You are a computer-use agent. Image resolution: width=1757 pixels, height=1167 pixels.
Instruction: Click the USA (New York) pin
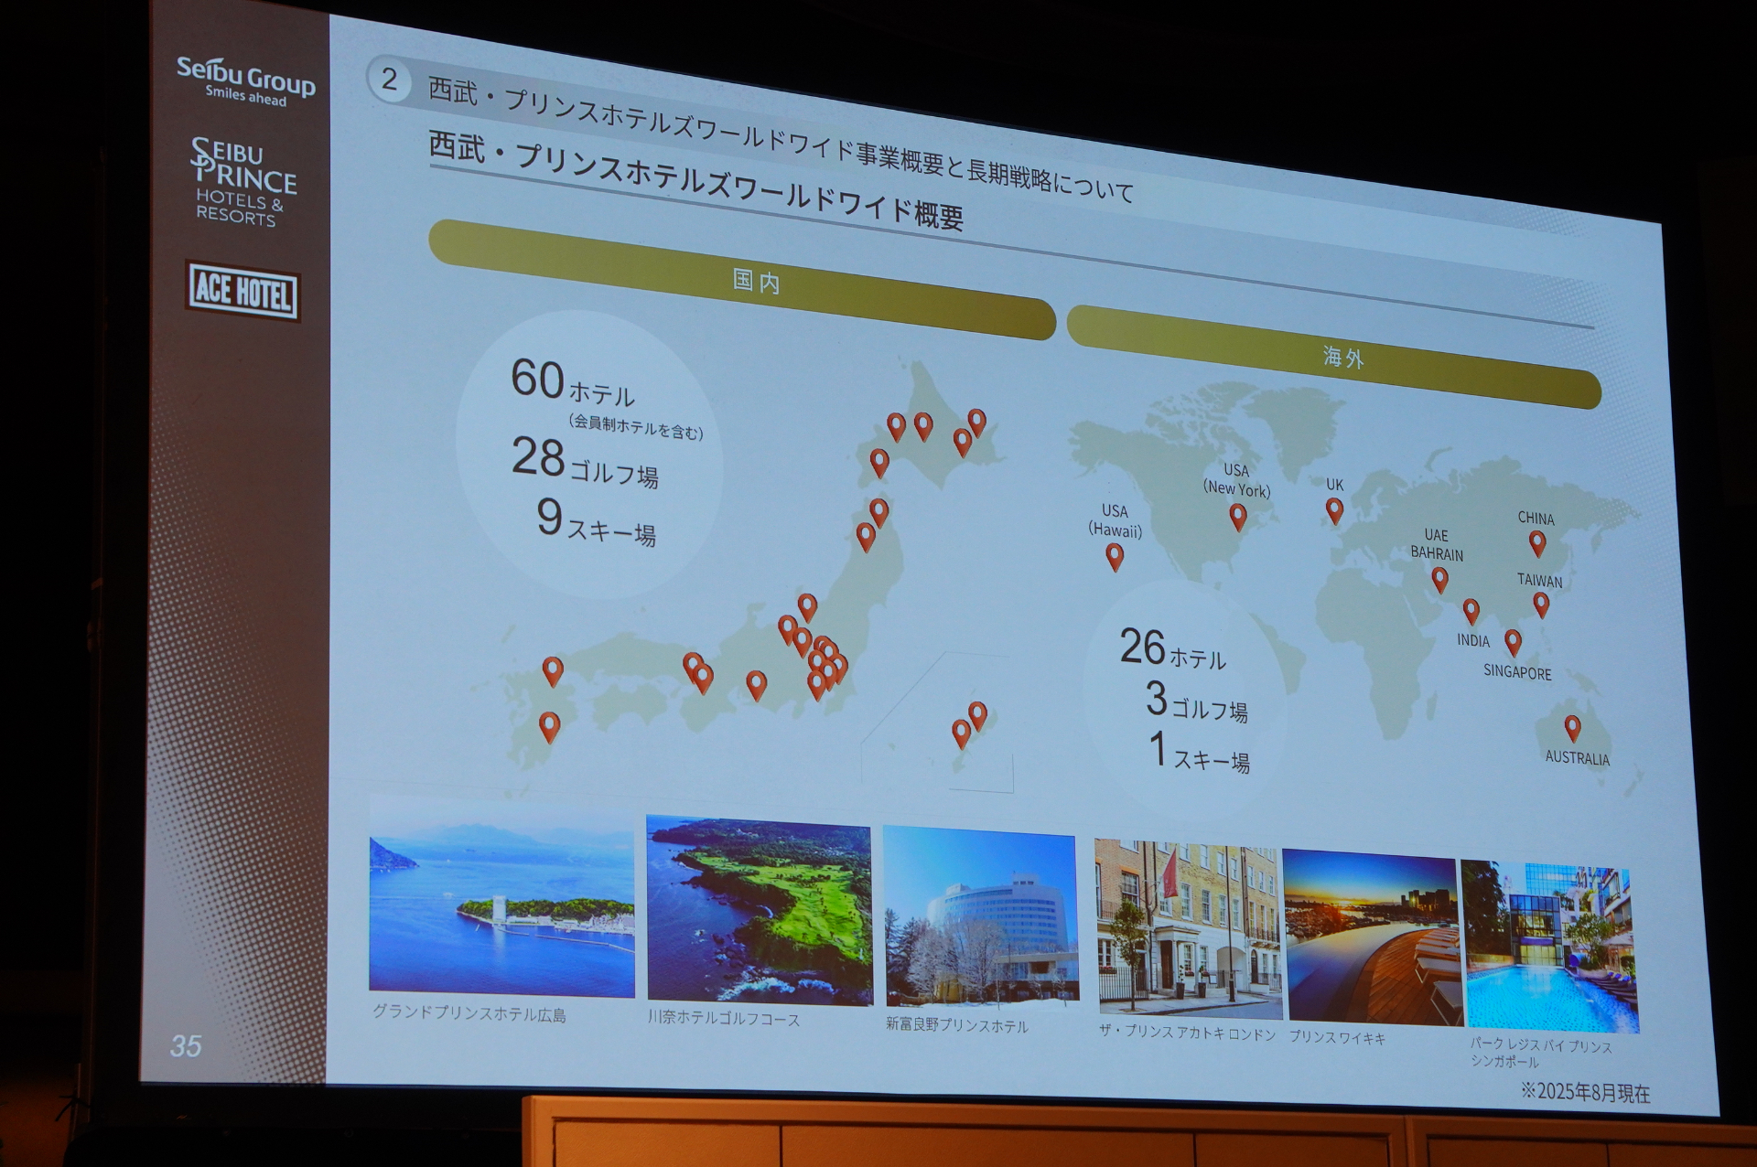coord(1237,516)
